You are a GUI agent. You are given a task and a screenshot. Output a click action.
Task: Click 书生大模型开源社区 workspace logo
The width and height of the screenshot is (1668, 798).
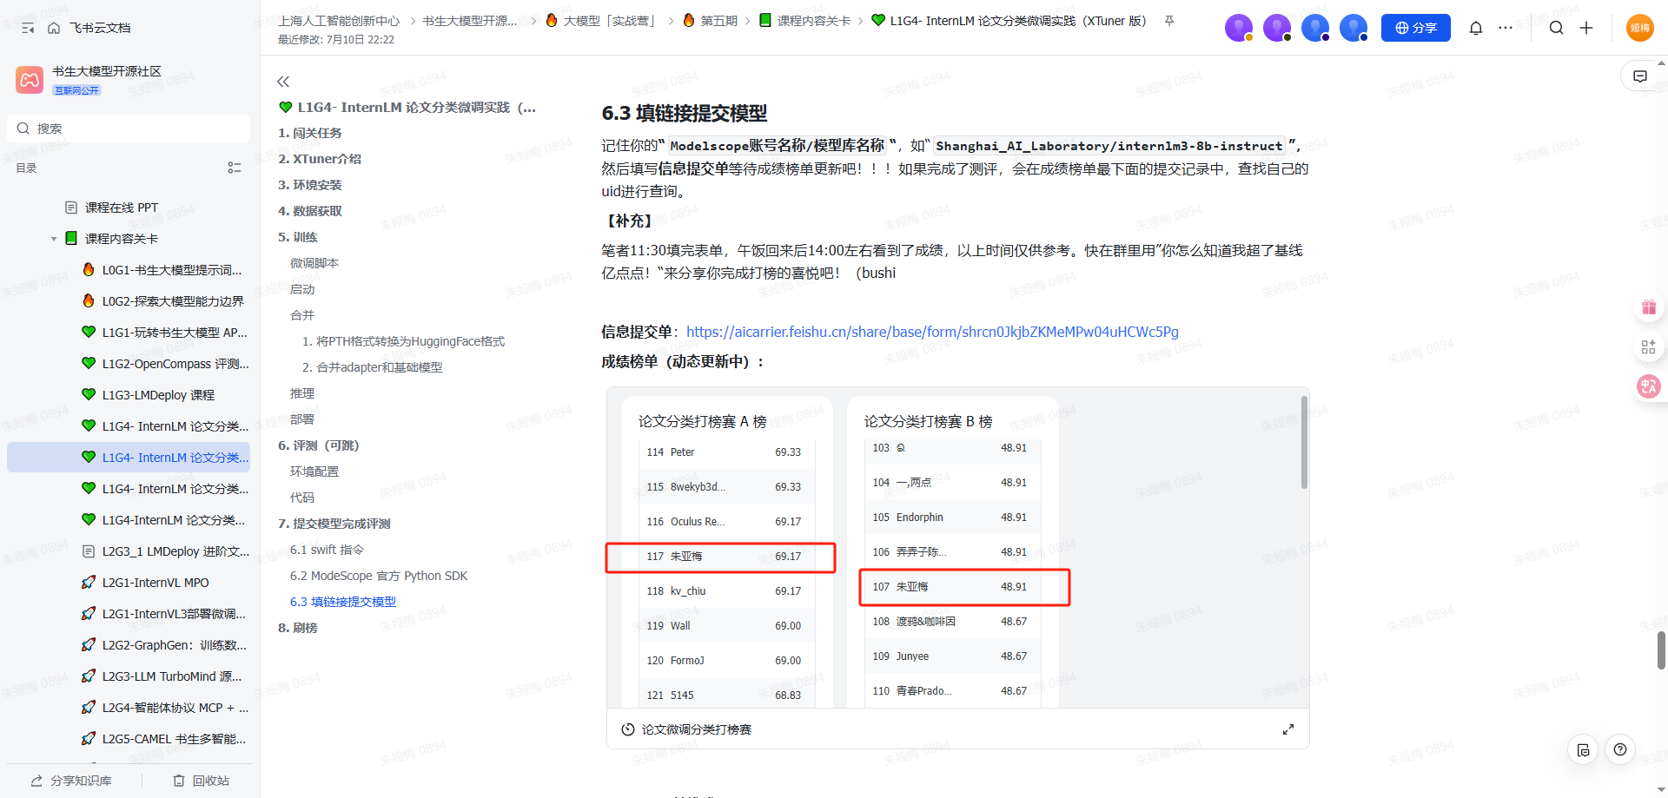coord(30,80)
